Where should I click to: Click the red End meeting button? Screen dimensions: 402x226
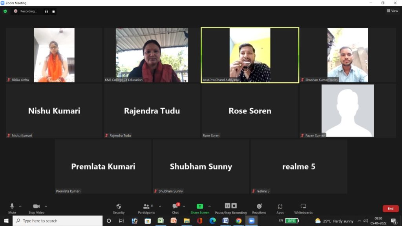[x=390, y=209]
